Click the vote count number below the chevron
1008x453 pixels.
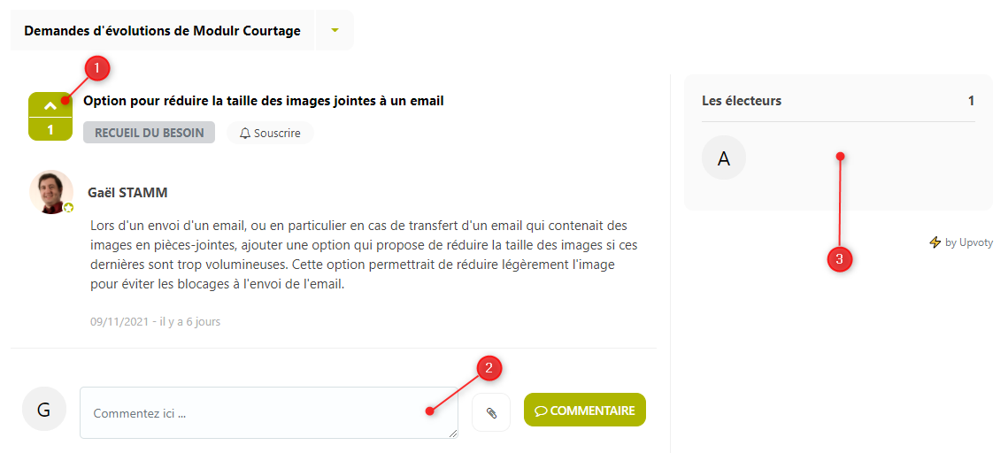pyautogui.click(x=50, y=129)
